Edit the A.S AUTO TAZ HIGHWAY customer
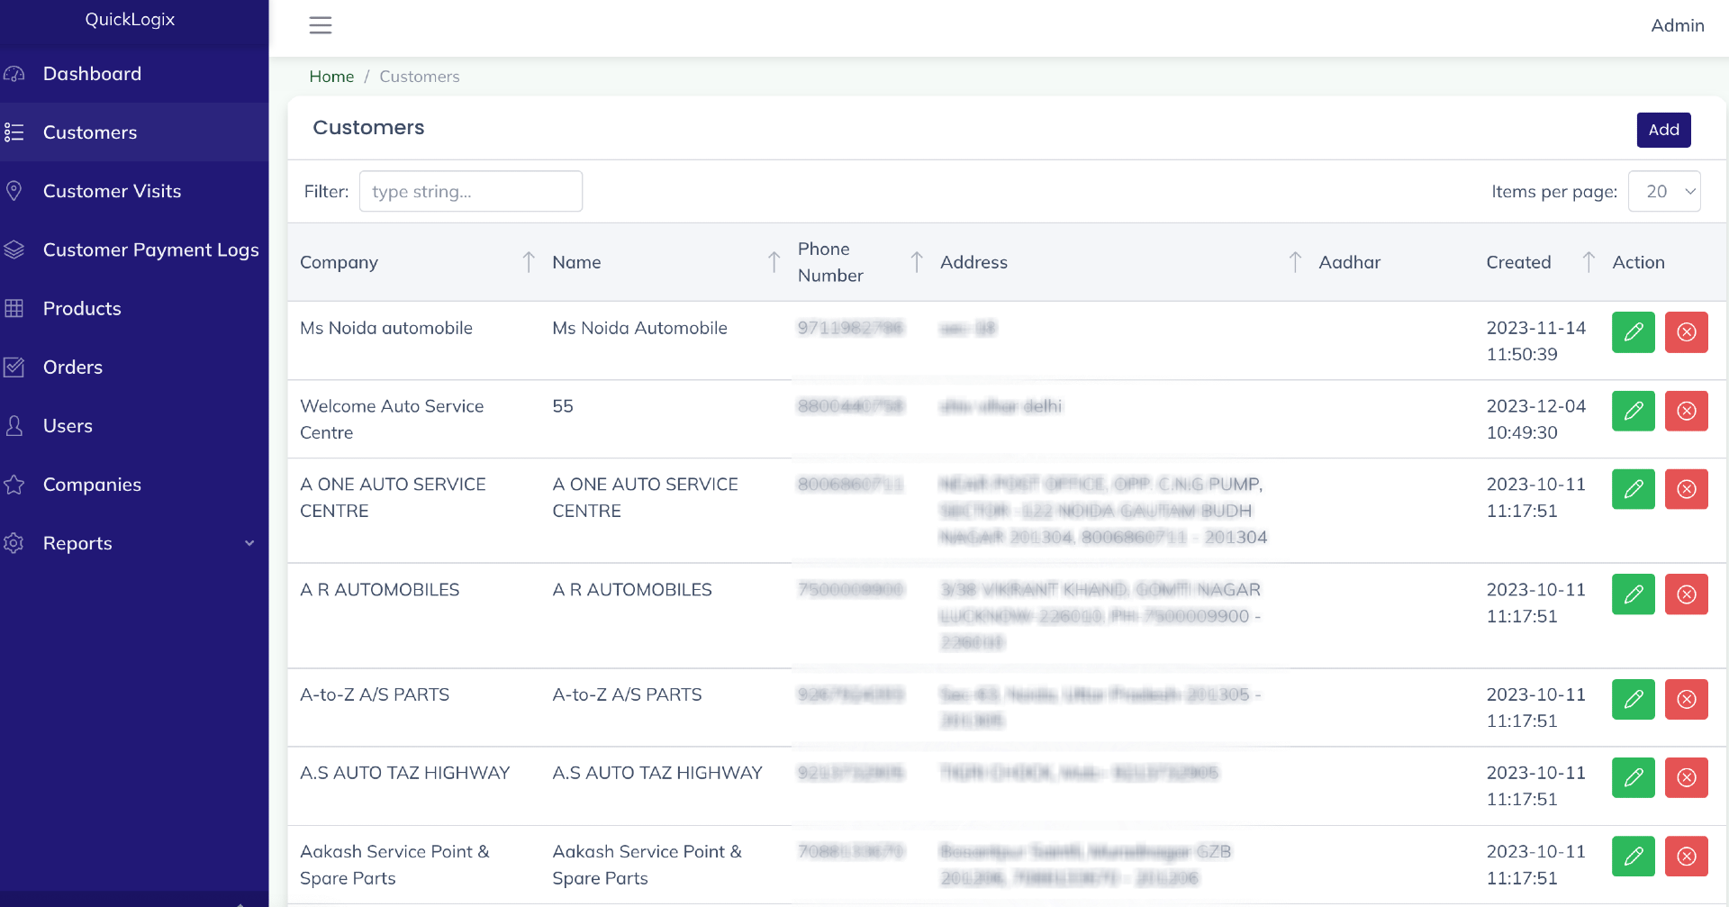 point(1633,778)
